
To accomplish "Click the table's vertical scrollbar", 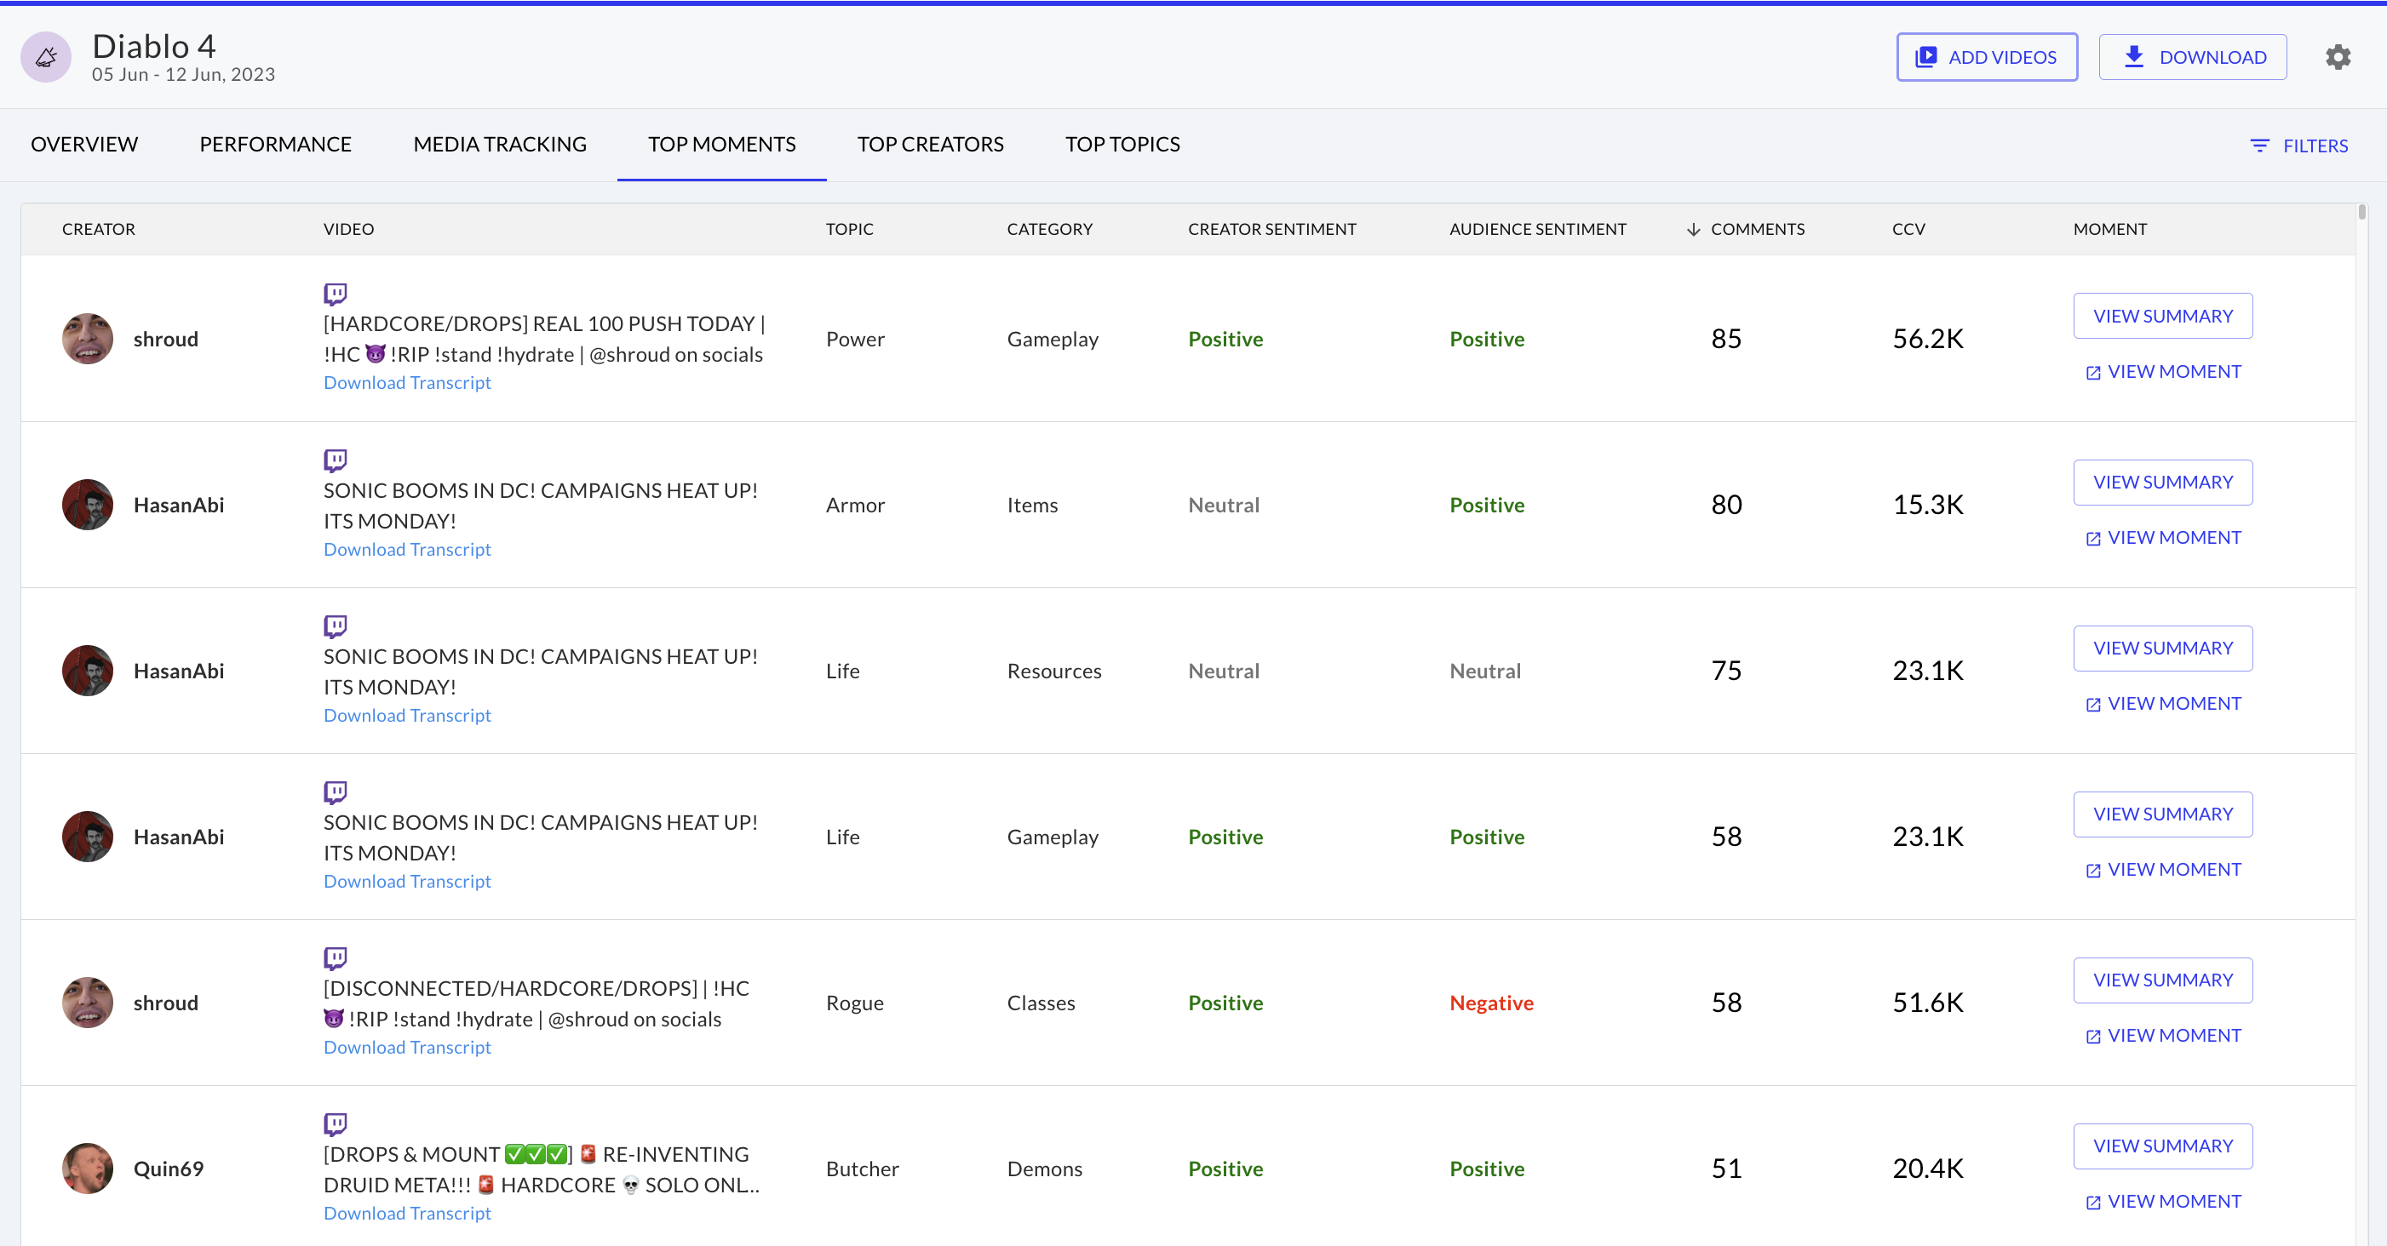I will [x=2361, y=212].
